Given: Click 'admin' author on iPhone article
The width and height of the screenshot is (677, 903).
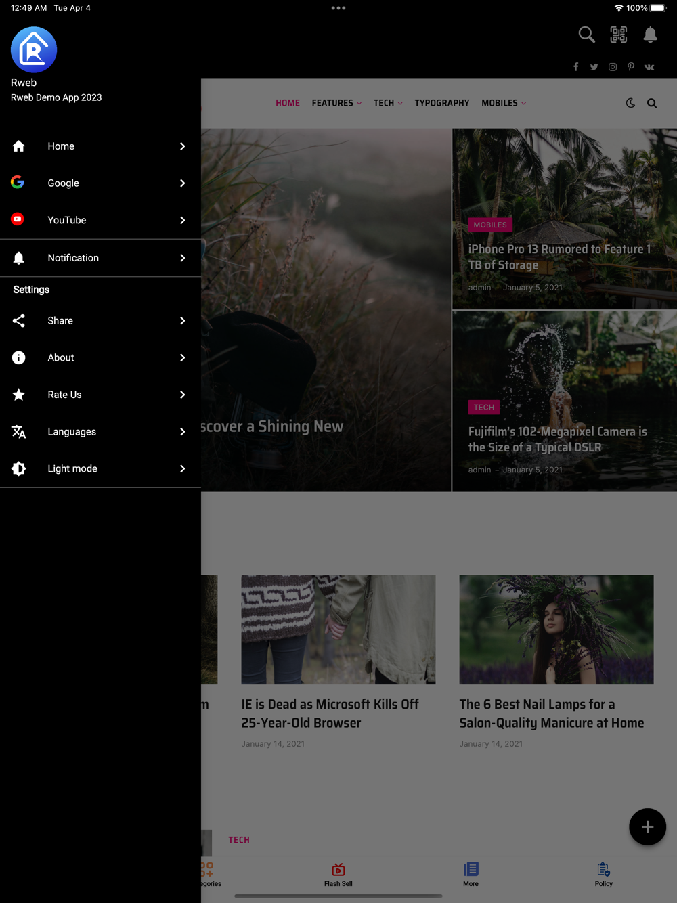Looking at the screenshot, I should tap(479, 288).
